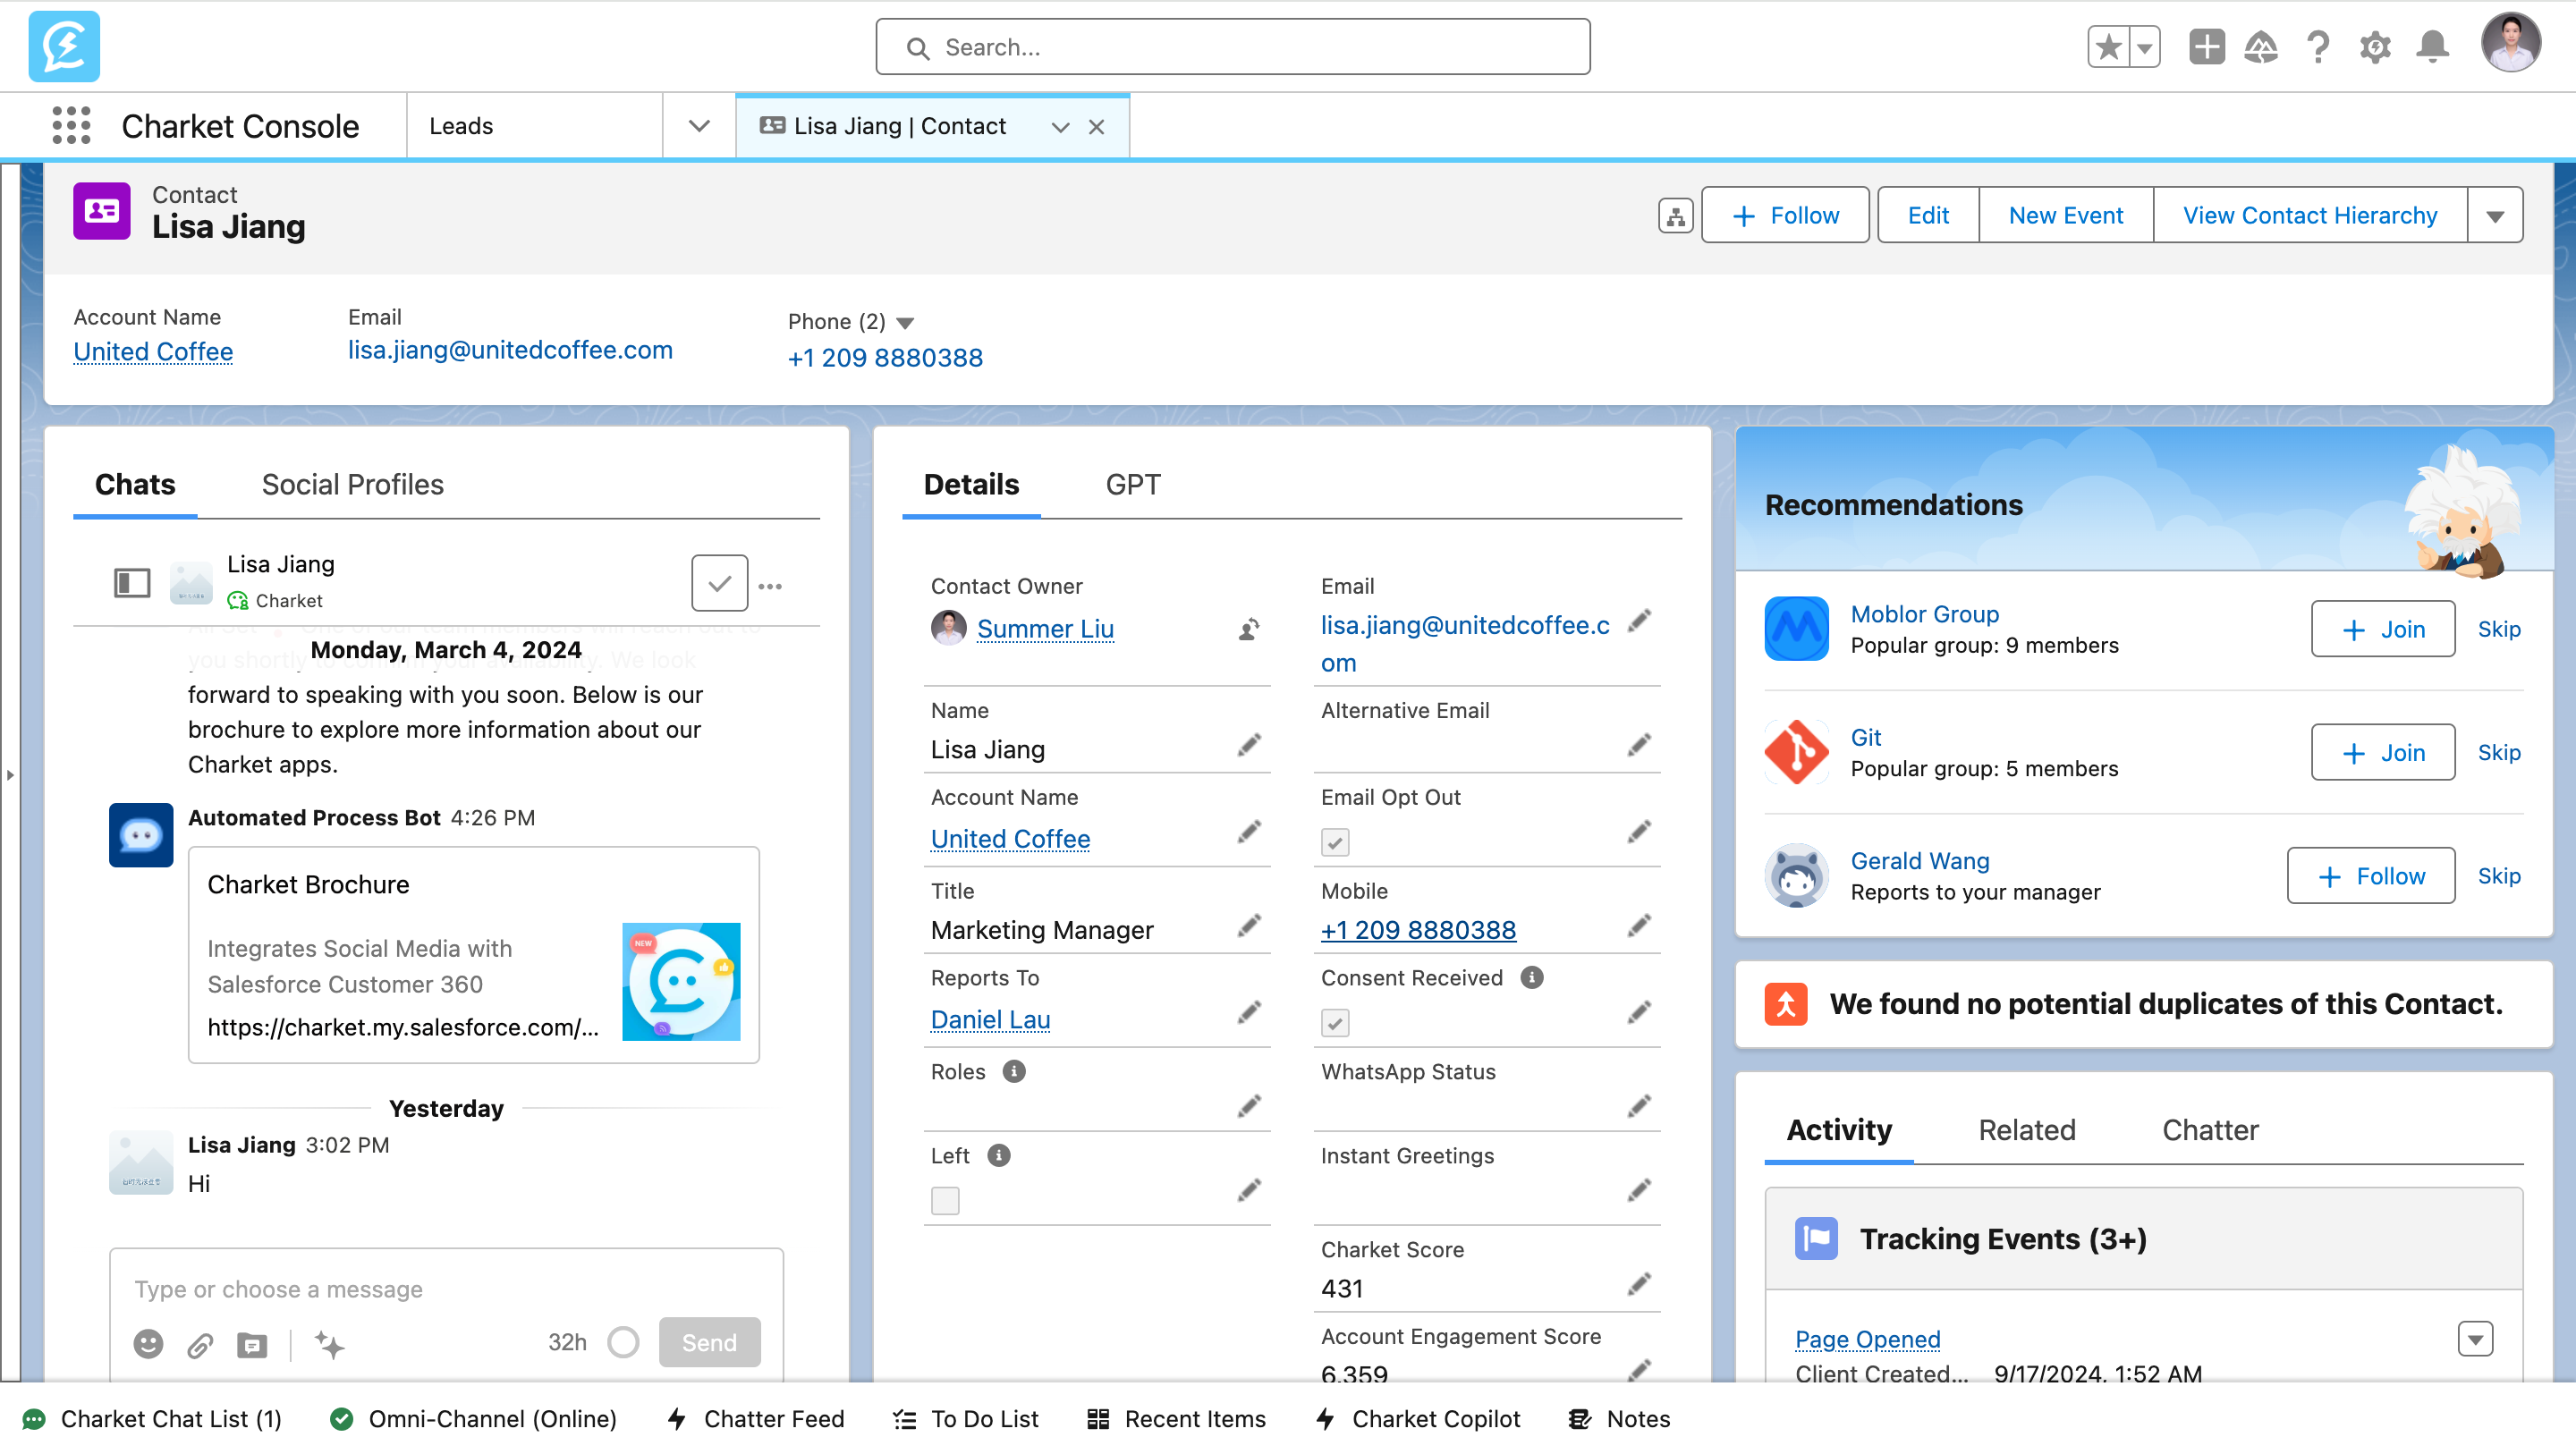Screen dimensions: 2576x1454
Task: Edit the Name field pencil
Action: point(1249,746)
